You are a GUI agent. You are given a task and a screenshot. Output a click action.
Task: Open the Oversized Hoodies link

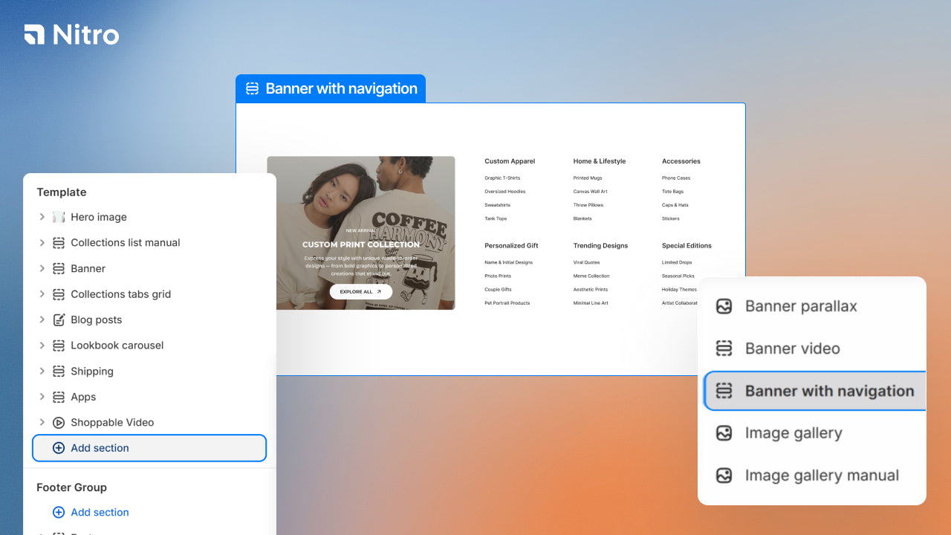(505, 192)
